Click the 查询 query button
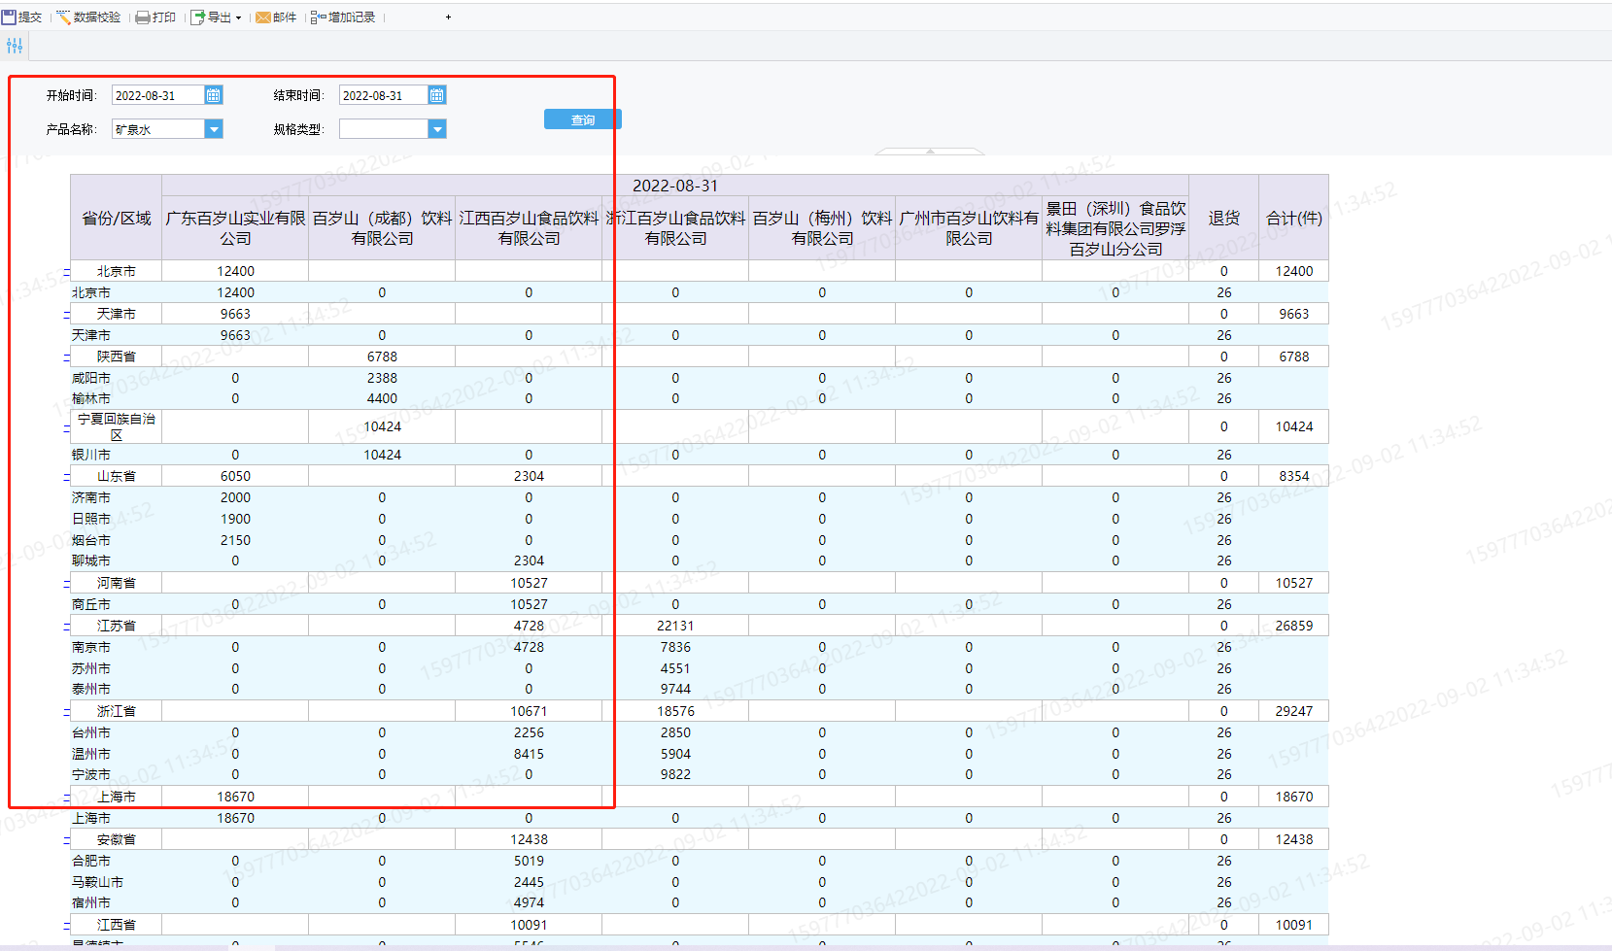 [583, 119]
